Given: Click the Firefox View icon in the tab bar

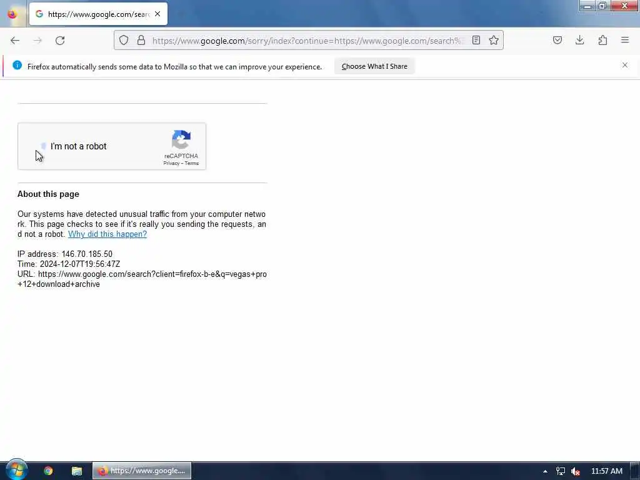Looking at the screenshot, I should pos(12,14).
